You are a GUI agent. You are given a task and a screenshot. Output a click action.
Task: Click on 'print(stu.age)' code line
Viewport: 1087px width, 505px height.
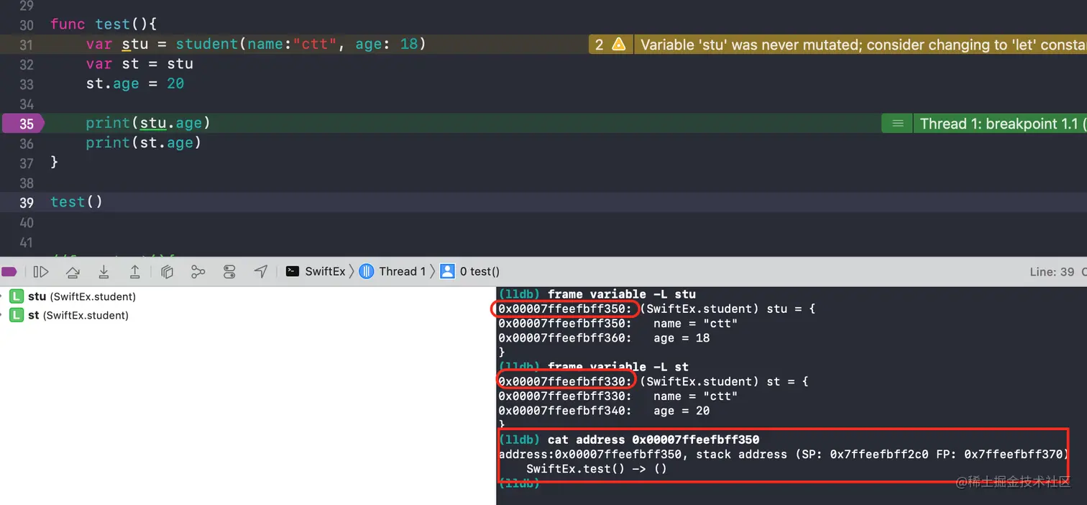coord(148,124)
